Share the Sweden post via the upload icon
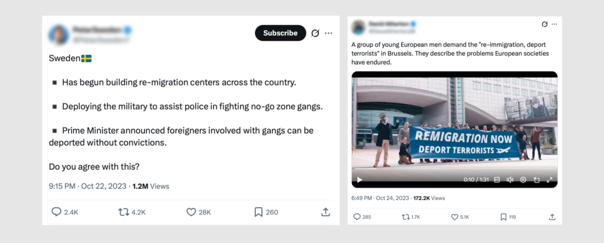The width and height of the screenshot is (604, 243). point(325,212)
